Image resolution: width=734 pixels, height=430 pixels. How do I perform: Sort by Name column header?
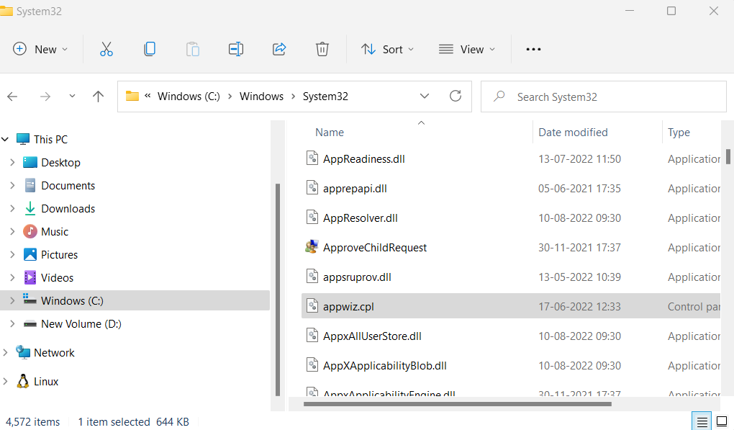click(x=330, y=133)
